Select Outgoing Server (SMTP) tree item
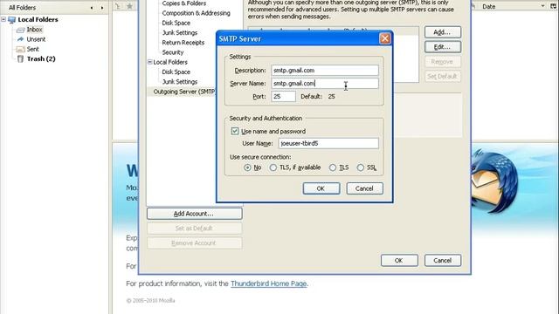The width and height of the screenshot is (559, 314). click(183, 92)
